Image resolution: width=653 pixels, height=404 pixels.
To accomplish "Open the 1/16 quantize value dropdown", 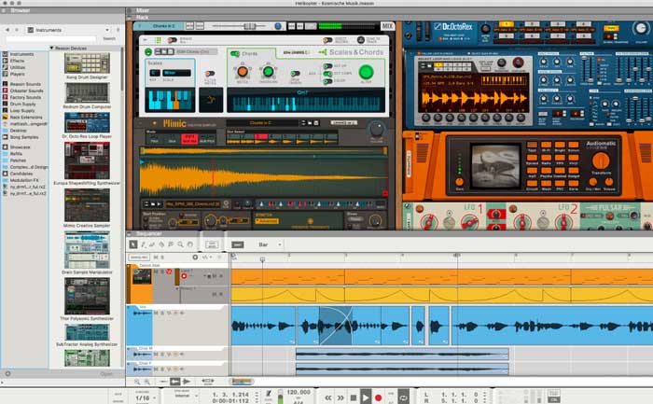I will click(x=145, y=398).
